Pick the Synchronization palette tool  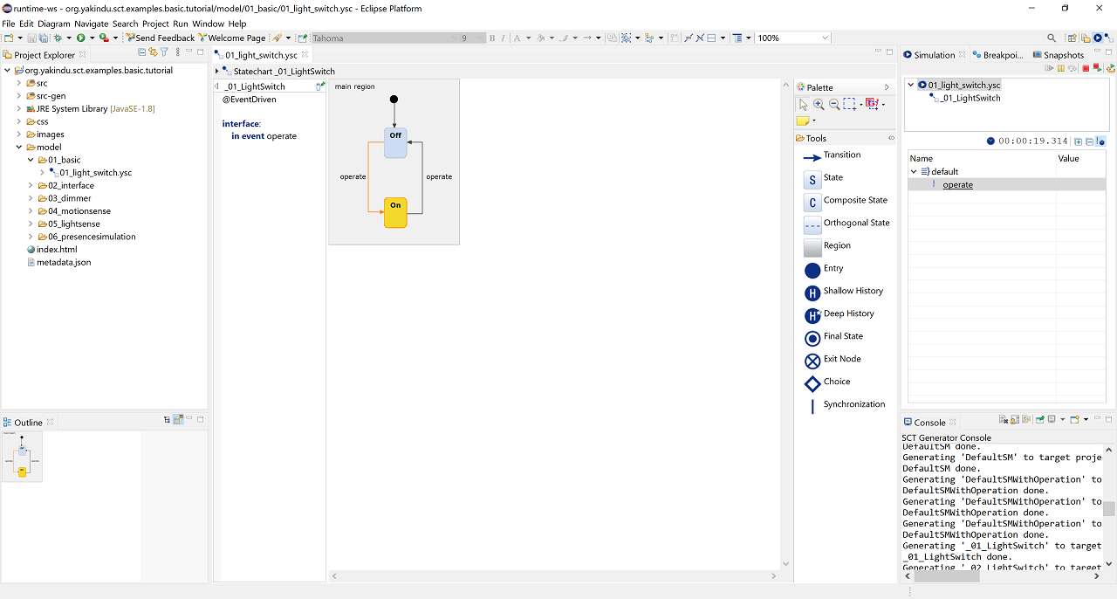tap(844, 406)
